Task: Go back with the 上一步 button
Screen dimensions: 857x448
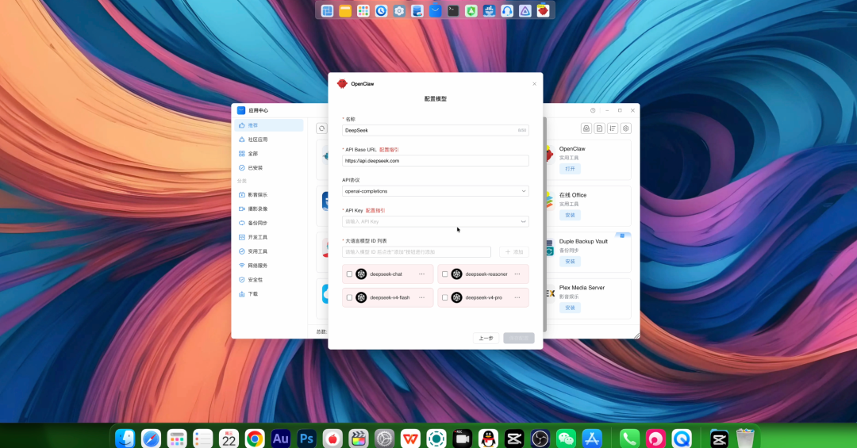Action: tap(486, 339)
